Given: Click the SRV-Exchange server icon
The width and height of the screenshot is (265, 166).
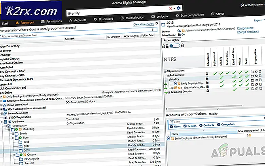Looking at the screenshot, I should click(5, 109).
